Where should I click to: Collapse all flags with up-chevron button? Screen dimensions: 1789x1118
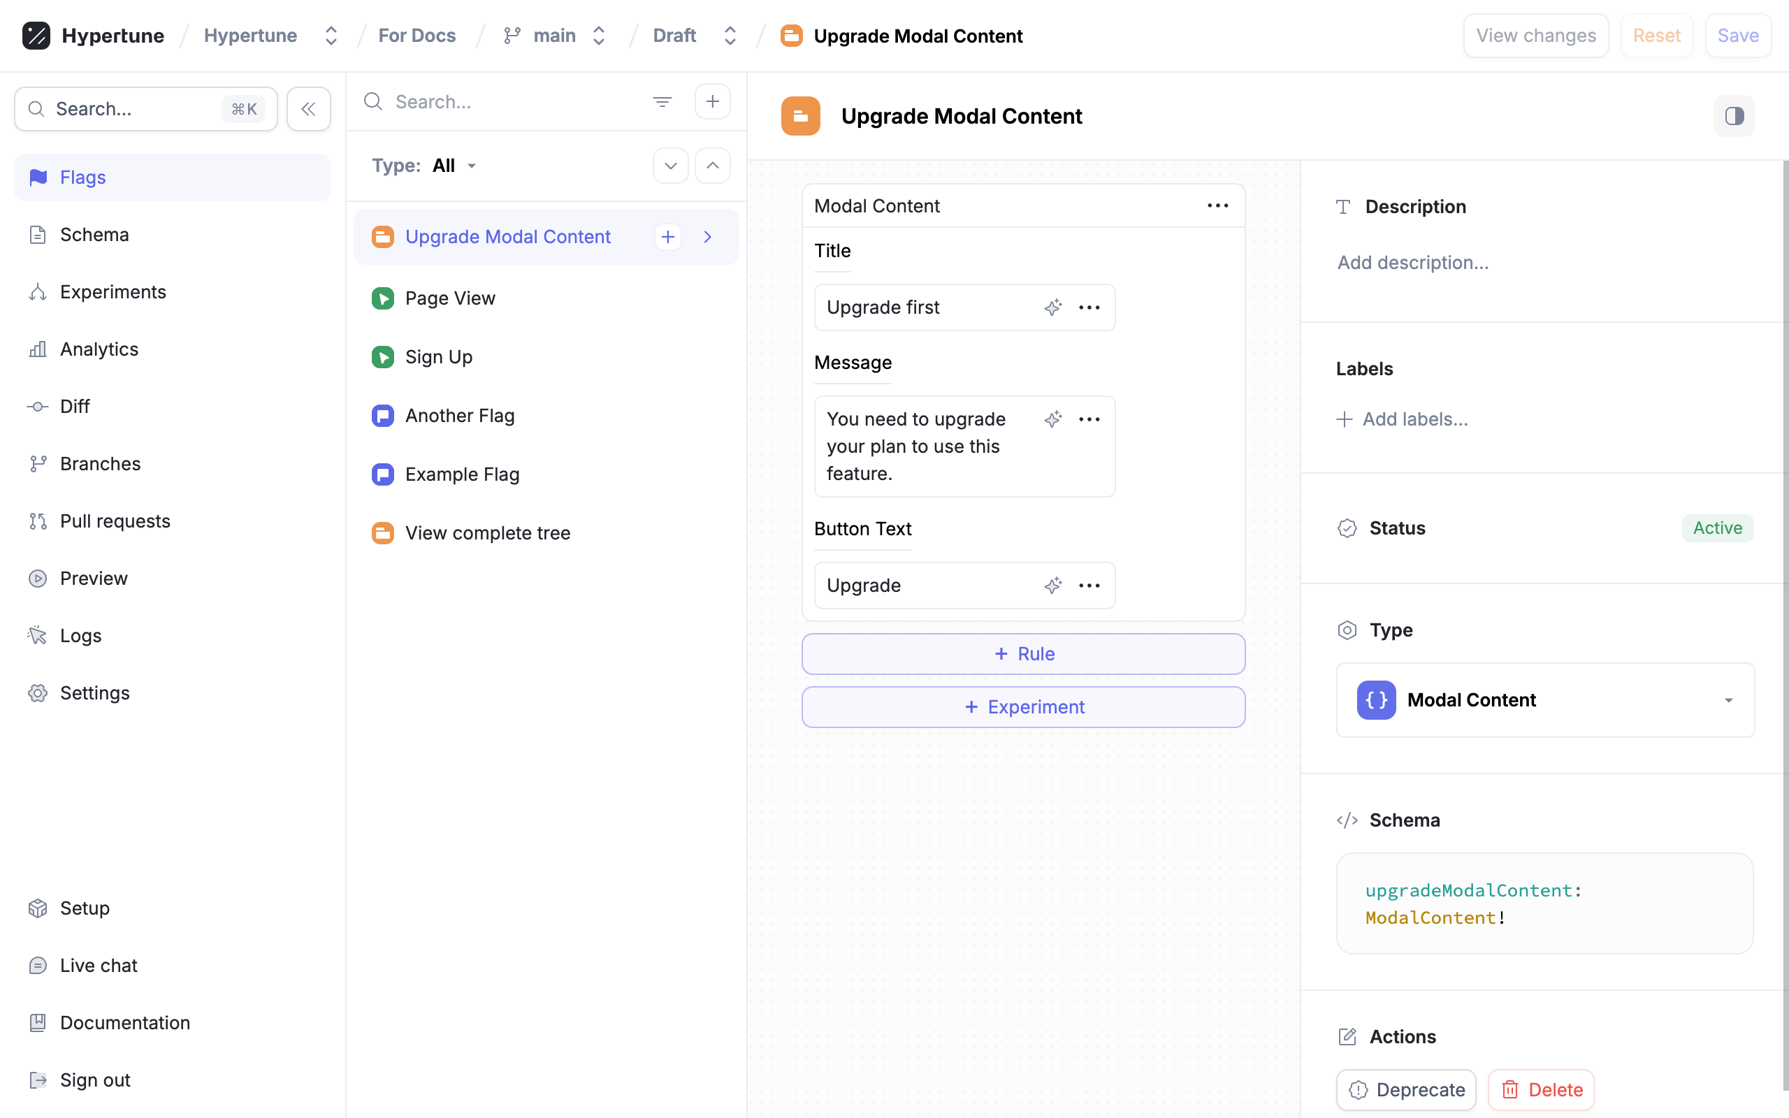(x=712, y=166)
